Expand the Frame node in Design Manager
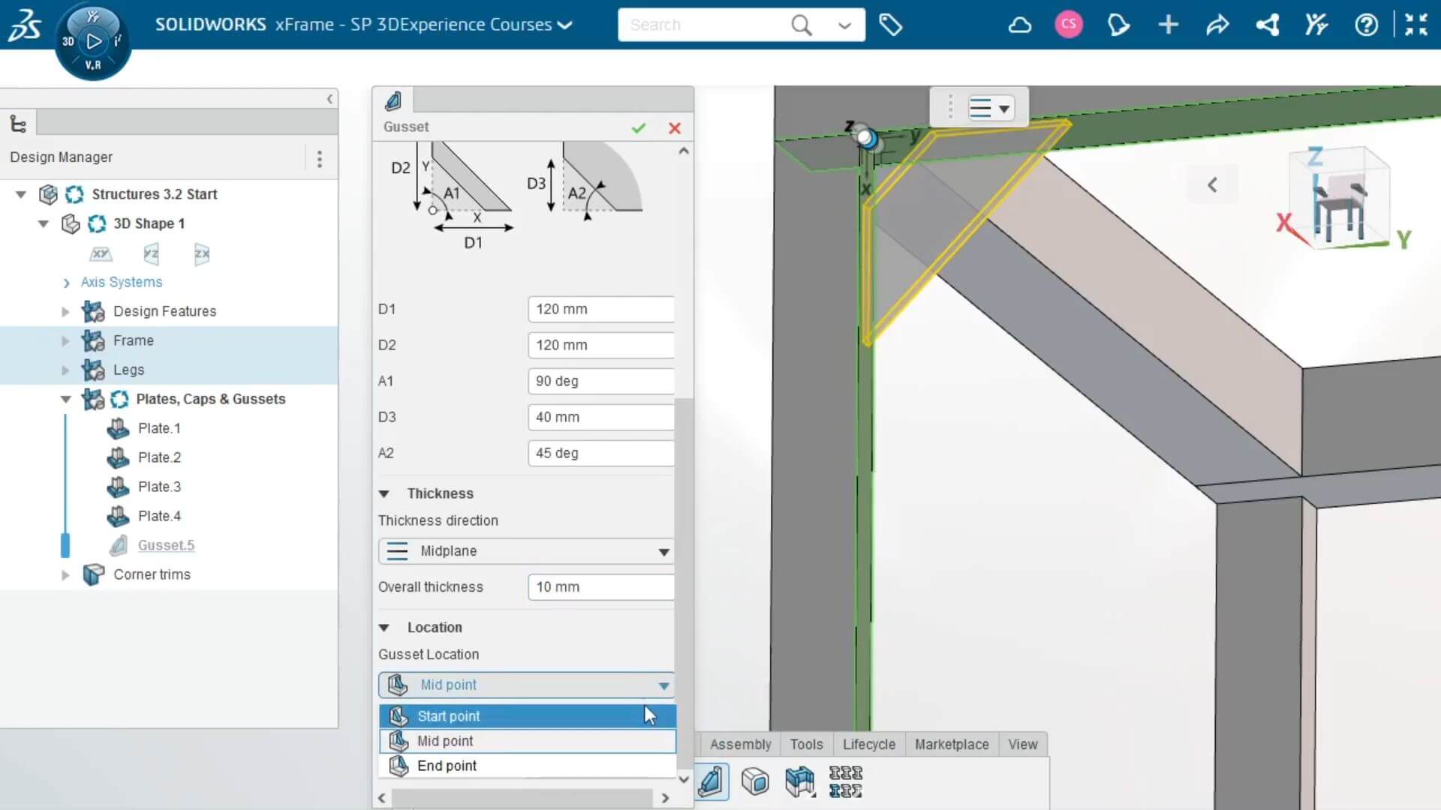 point(65,340)
